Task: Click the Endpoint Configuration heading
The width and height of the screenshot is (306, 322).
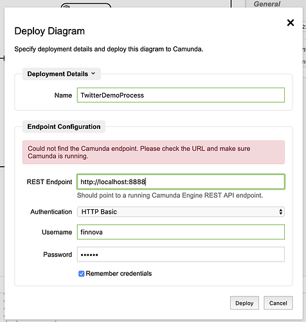Action: click(x=64, y=127)
